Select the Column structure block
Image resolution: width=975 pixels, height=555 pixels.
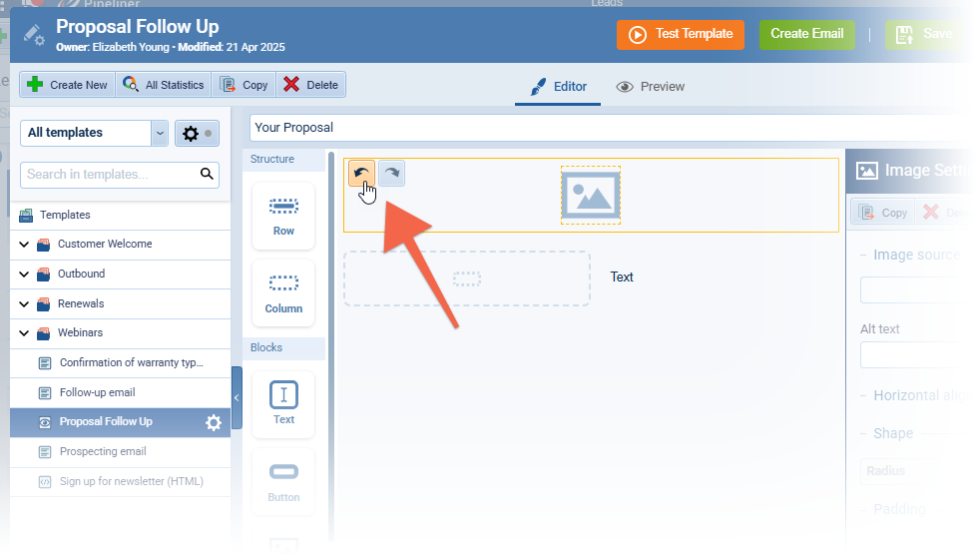[283, 292]
